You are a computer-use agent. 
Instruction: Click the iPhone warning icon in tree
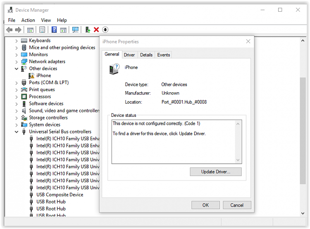tap(31, 76)
